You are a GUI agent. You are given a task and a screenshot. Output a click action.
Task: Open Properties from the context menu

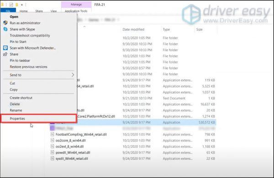coord(39,119)
